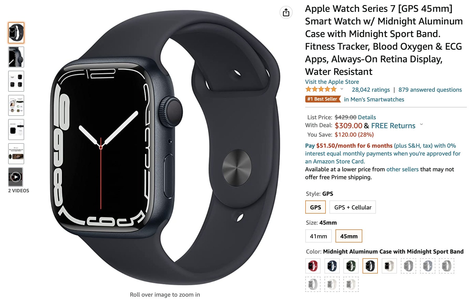Open the Men's Smartwatches category link
475x299 pixels.
pyautogui.click(x=374, y=99)
